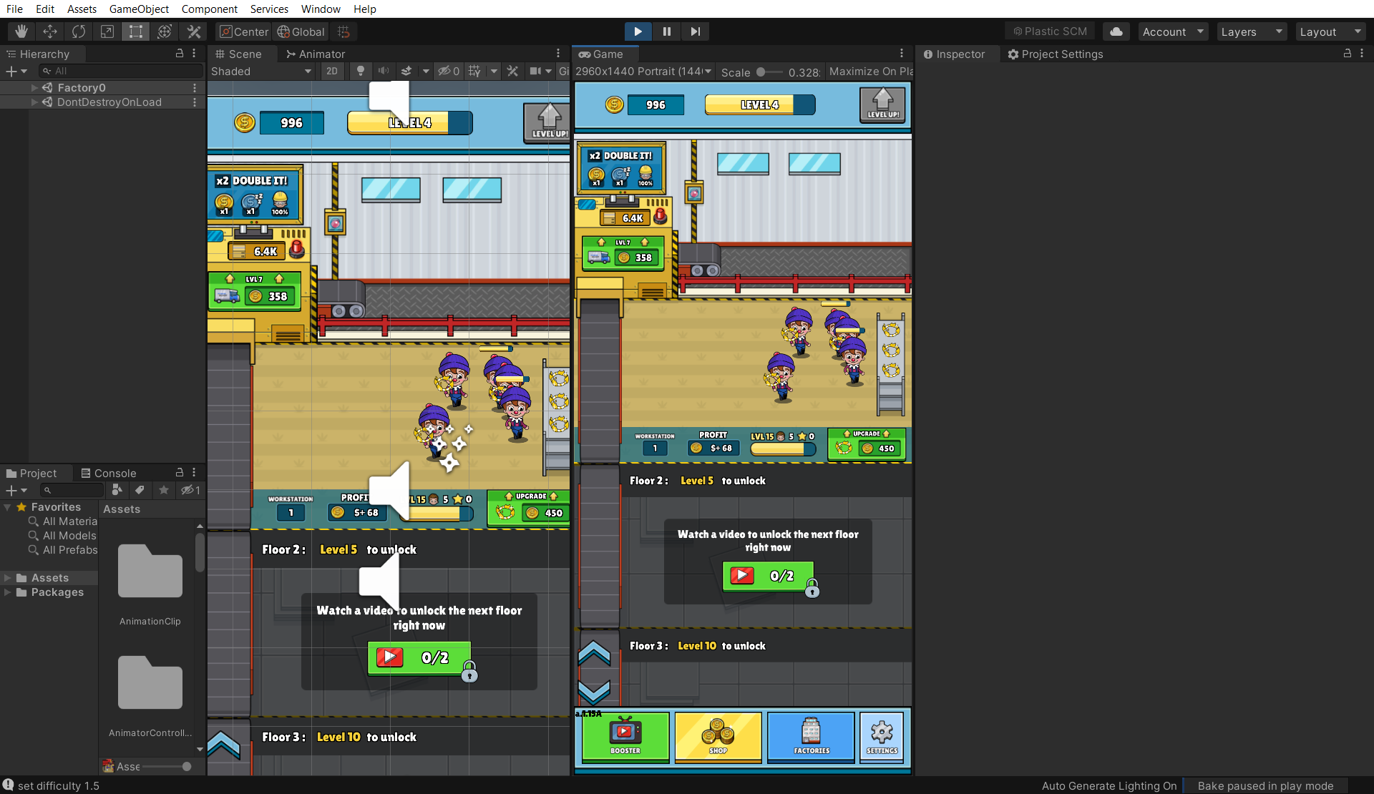Toggle scene view lighting bulb icon

point(360,72)
